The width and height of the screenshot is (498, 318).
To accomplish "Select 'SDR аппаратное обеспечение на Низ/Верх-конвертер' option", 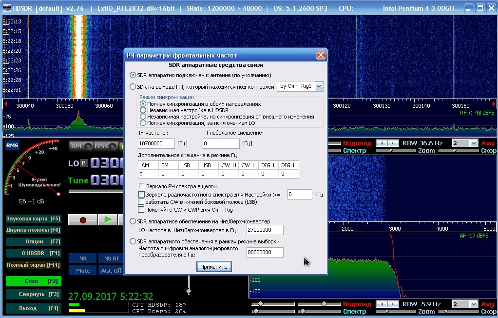I will point(133,221).
